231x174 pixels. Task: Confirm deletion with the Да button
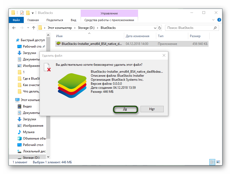click(x=125, y=109)
